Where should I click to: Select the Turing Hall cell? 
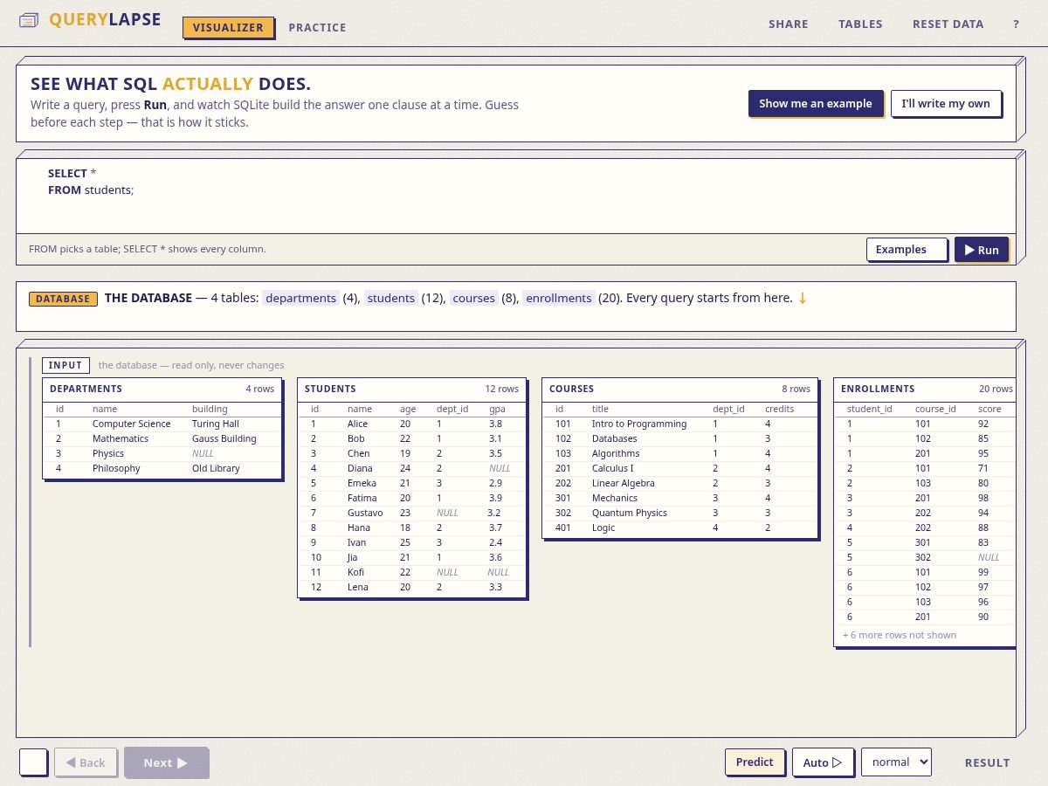coord(216,424)
